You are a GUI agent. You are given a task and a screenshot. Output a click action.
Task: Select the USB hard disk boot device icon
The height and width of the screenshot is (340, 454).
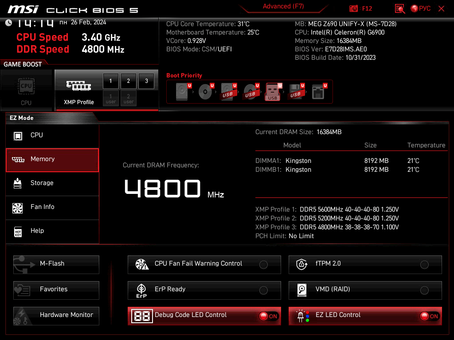(228, 91)
